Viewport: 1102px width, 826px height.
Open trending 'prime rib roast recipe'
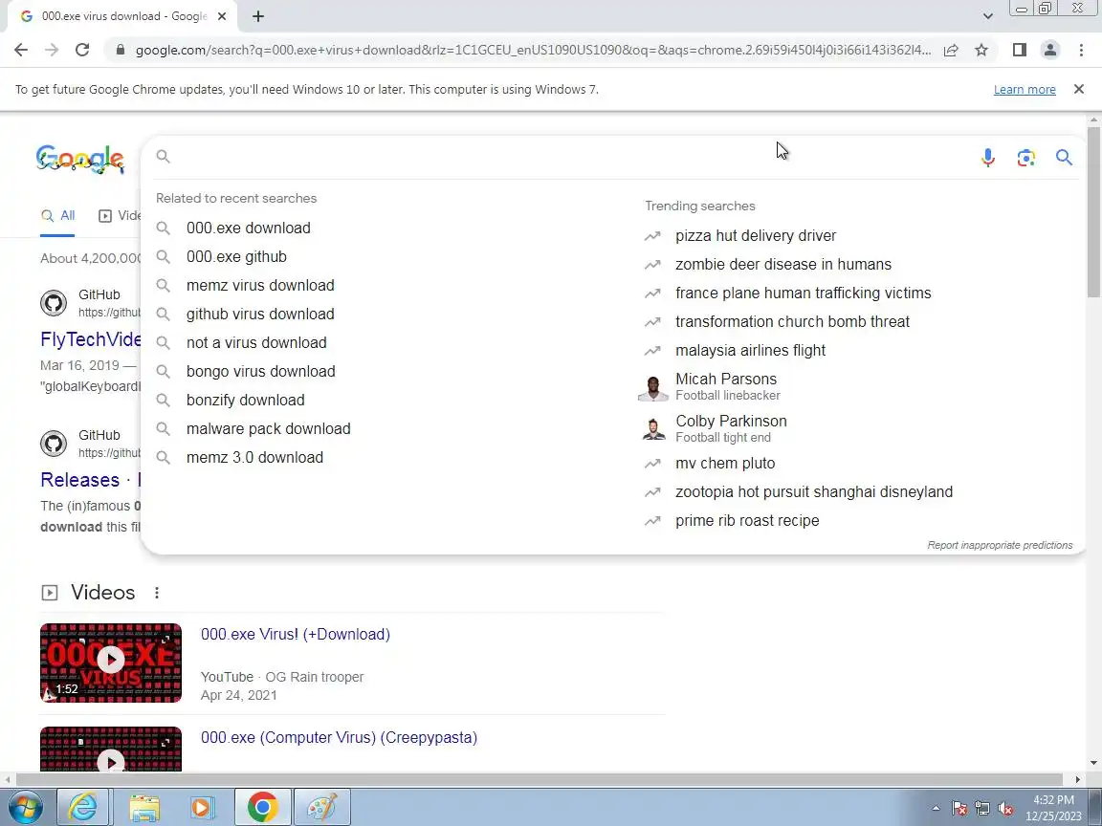[x=747, y=521]
